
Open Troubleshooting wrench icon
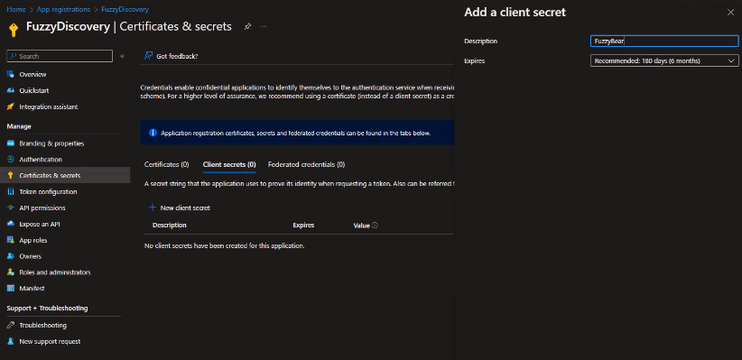(x=11, y=325)
